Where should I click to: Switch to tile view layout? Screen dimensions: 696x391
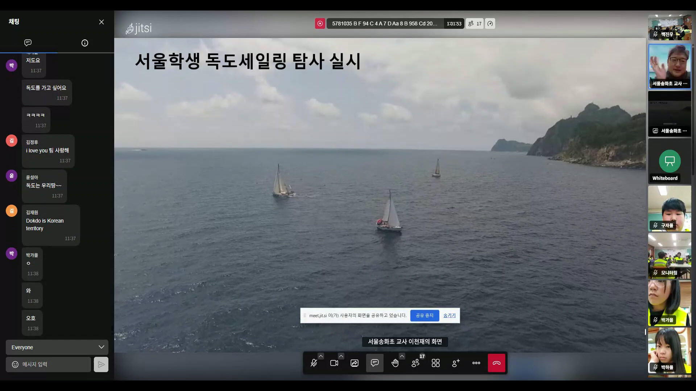point(436,363)
